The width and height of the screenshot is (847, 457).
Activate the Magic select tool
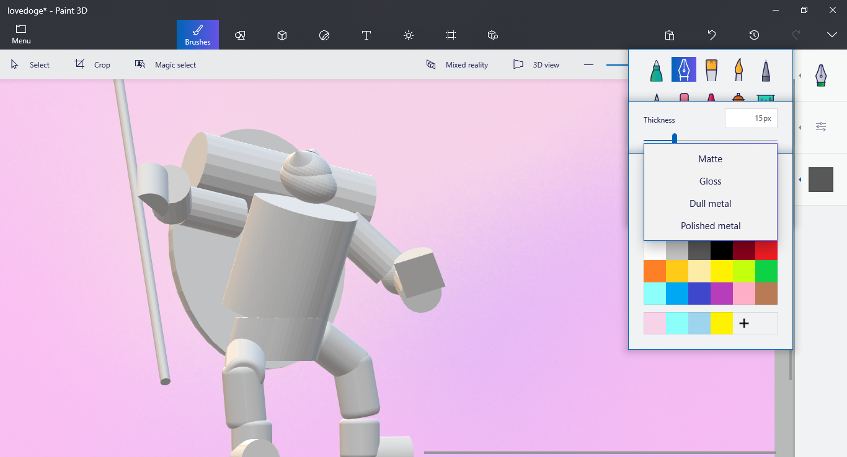tap(166, 64)
